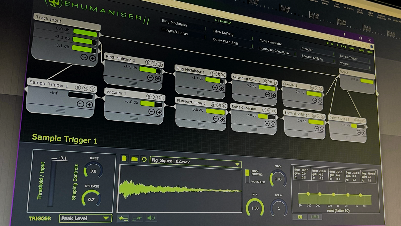Open the plugin MENU button
This screenshot has height=226, width=401.
click(x=370, y=52)
